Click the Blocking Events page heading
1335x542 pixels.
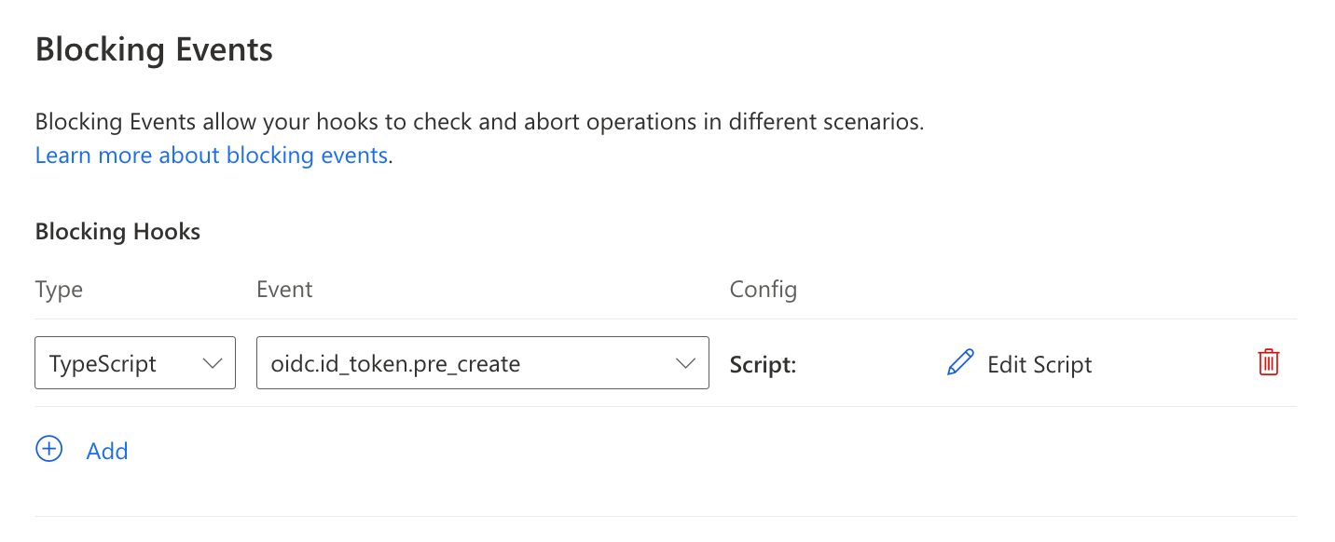[x=154, y=48]
